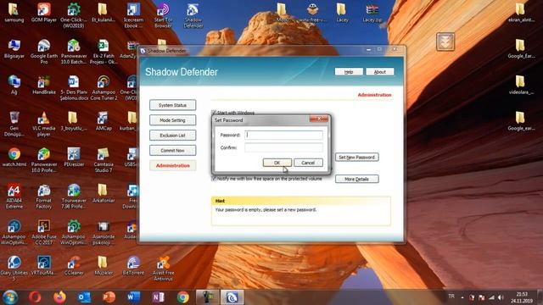Launch Adobe Fuse CC 2017 shortcut

click(43, 232)
